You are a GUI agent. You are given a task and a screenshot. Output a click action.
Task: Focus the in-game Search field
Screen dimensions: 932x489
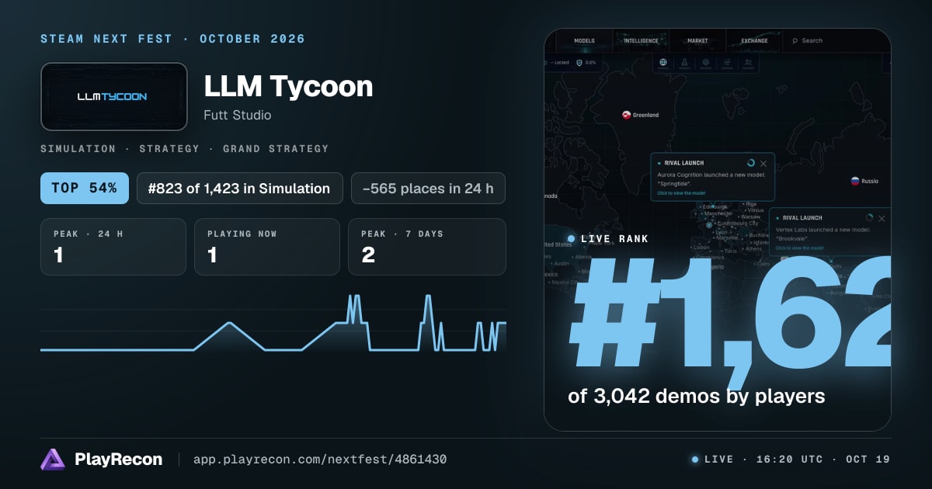point(835,40)
